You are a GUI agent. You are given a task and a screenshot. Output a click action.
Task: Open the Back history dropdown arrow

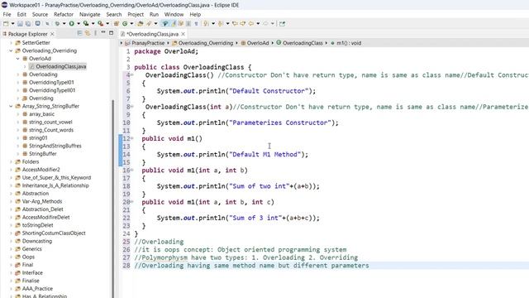coord(258,24)
